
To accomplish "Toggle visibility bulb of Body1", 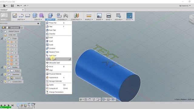I will [x=8, y=71].
